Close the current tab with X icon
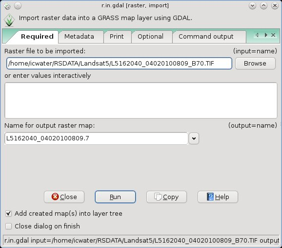Viewport: 282px width, 248px height. tap(273, 35)
